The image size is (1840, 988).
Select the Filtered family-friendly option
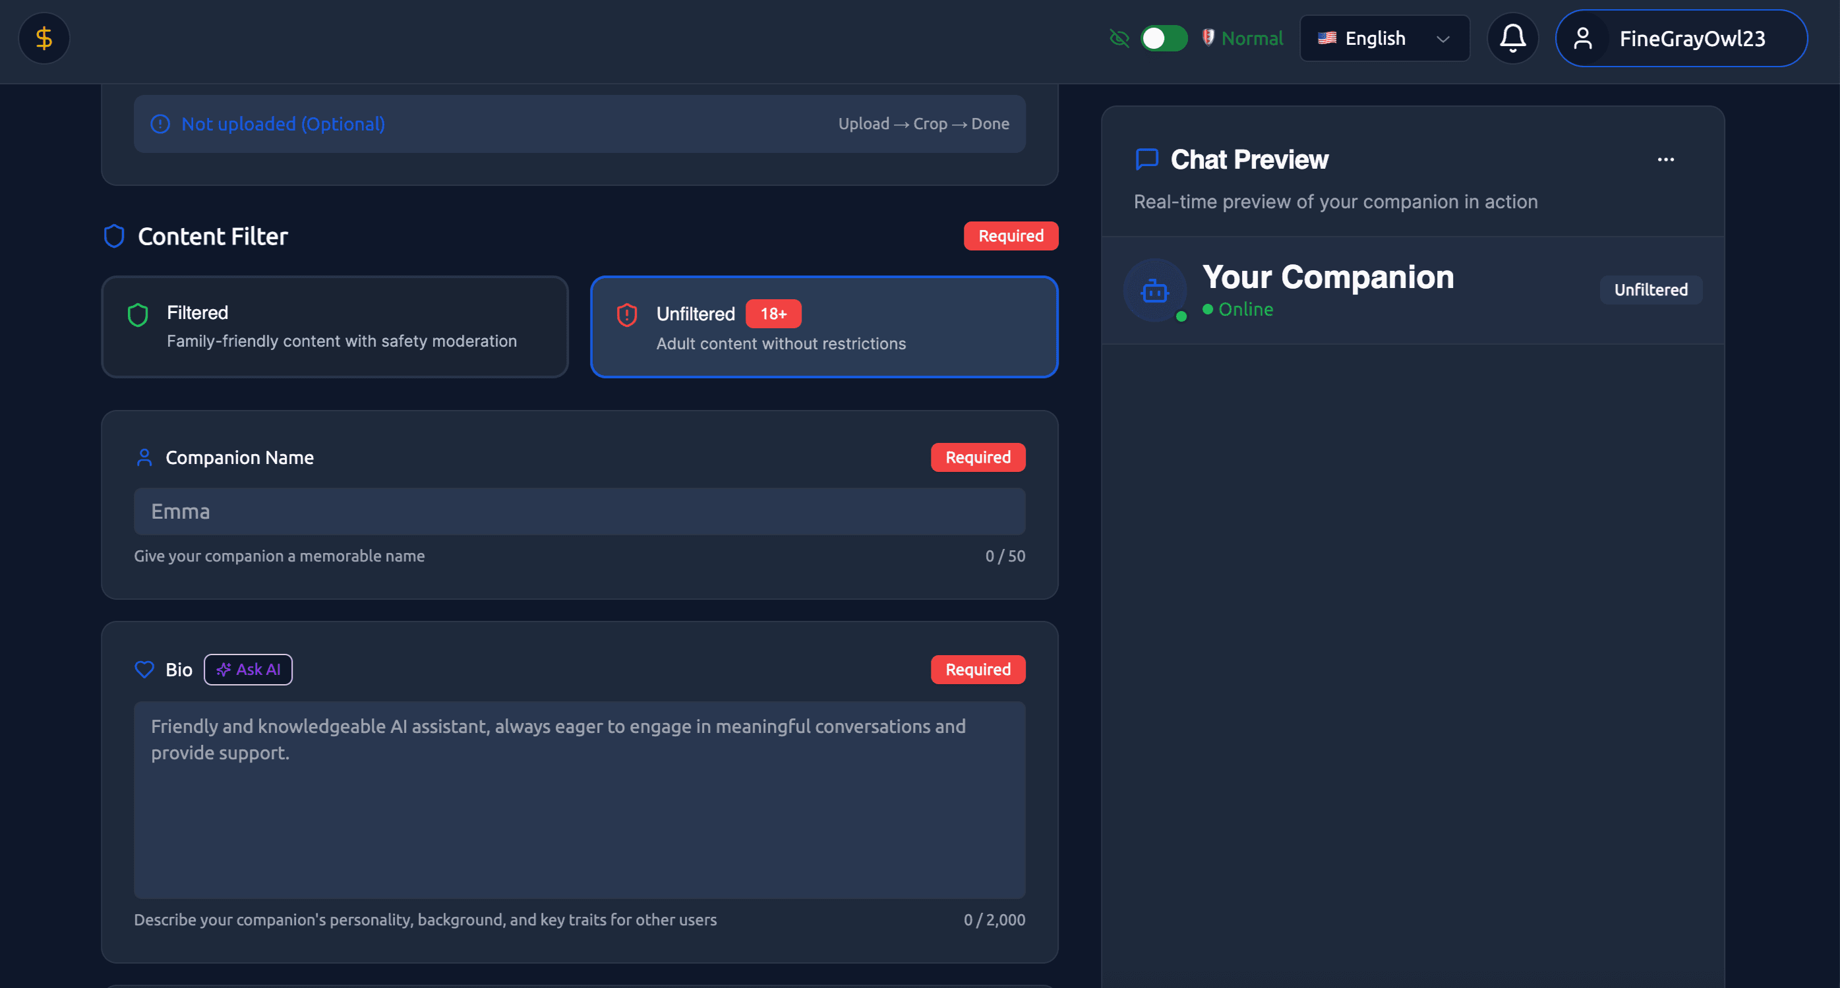point(334,327)
